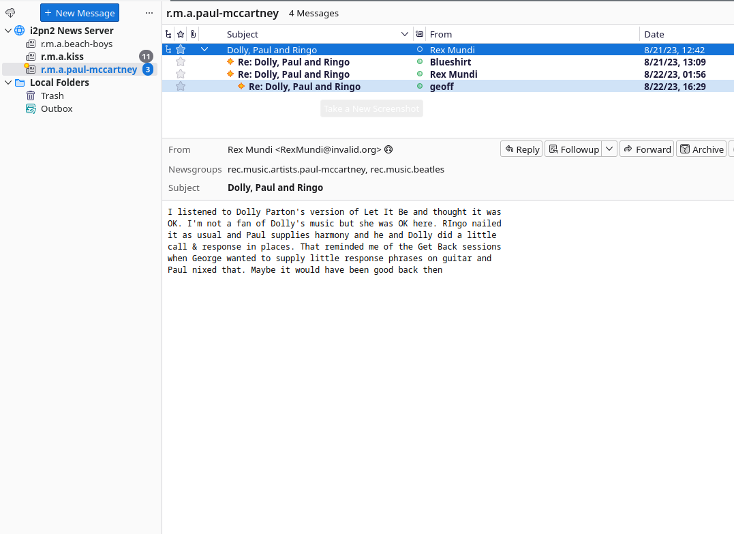Screen dimensions: 734x534
Task: Click the Get Messages cloud icon
Action: click(10, 13)
